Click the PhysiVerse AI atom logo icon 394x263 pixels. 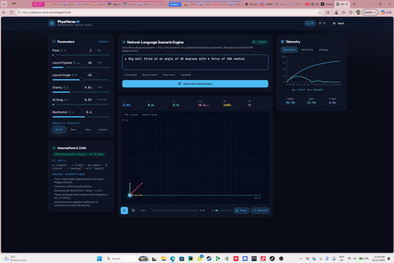click(52, 23)
